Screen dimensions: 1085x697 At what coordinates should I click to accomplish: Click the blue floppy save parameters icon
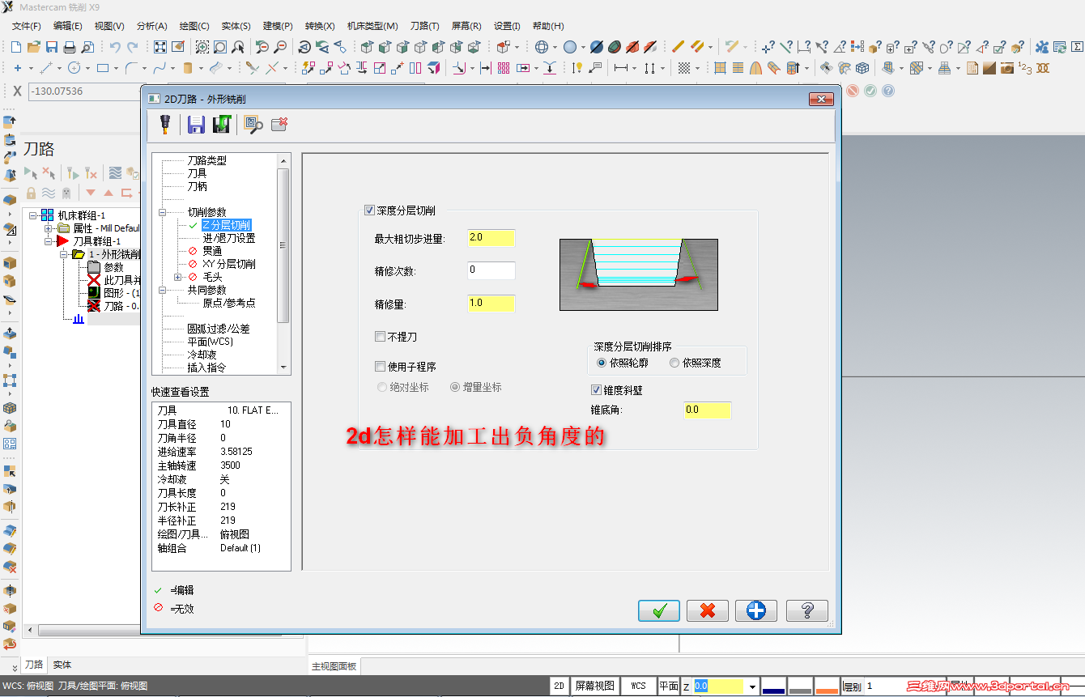coord(196,124)
